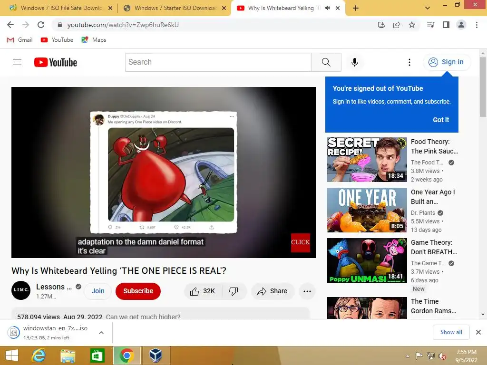Launch Internet Explorer from the taskbar

tap(39, 355)
